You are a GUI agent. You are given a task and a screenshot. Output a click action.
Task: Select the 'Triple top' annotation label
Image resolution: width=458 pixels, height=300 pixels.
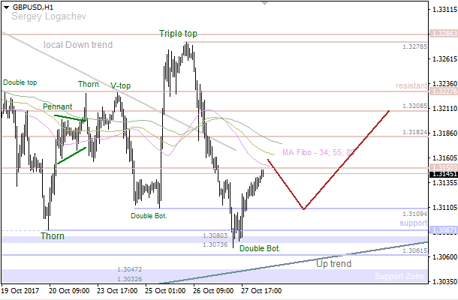click(x=178, y=34)
